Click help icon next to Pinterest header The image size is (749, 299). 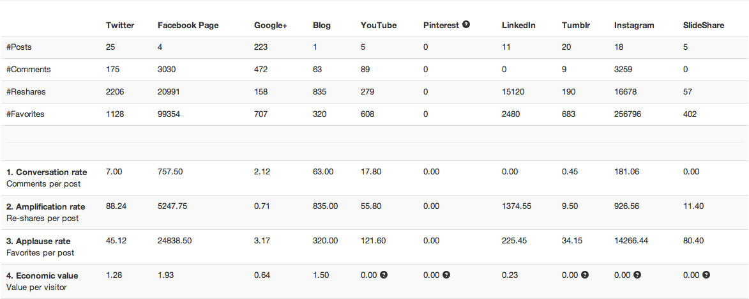tap(466, 24)
